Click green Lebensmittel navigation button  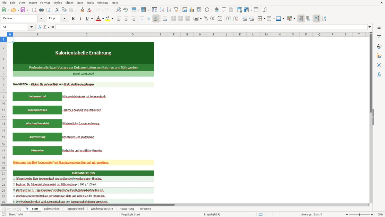pos(38,96)
